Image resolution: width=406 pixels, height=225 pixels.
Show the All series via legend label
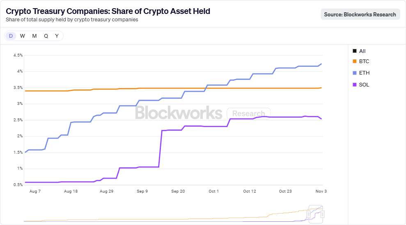[362, 51]
